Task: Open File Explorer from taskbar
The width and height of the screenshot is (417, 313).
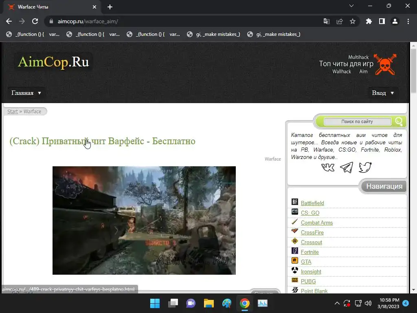Action: (x=209, y=303)
